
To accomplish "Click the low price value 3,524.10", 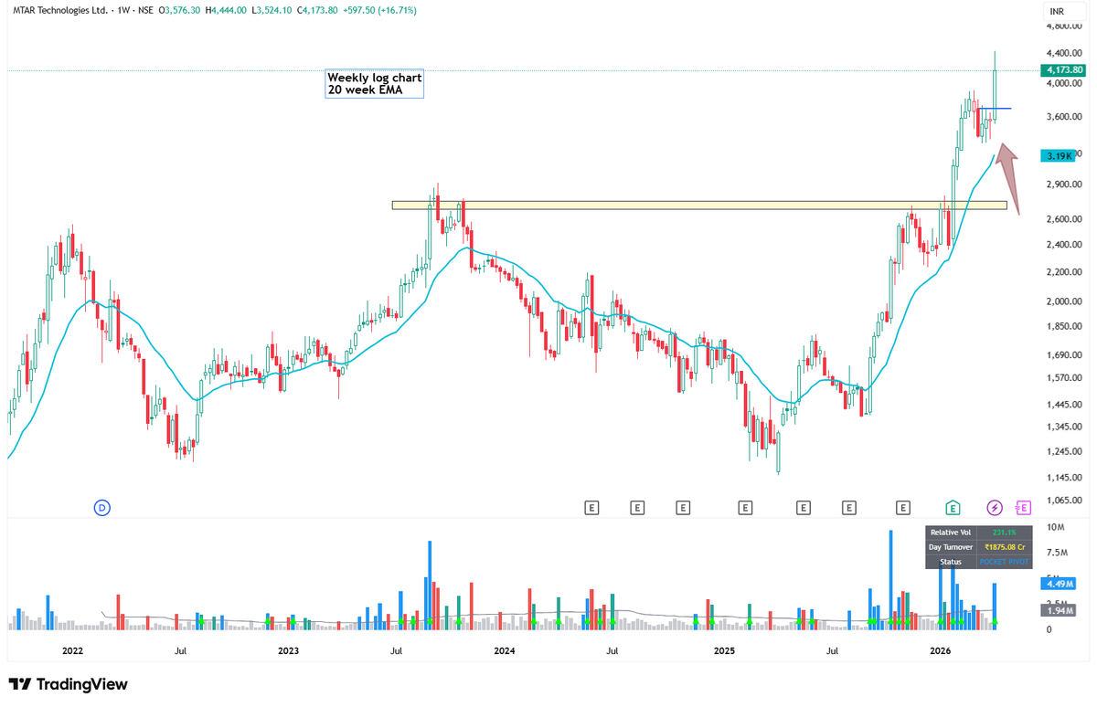I will click(x=275, y=11).
